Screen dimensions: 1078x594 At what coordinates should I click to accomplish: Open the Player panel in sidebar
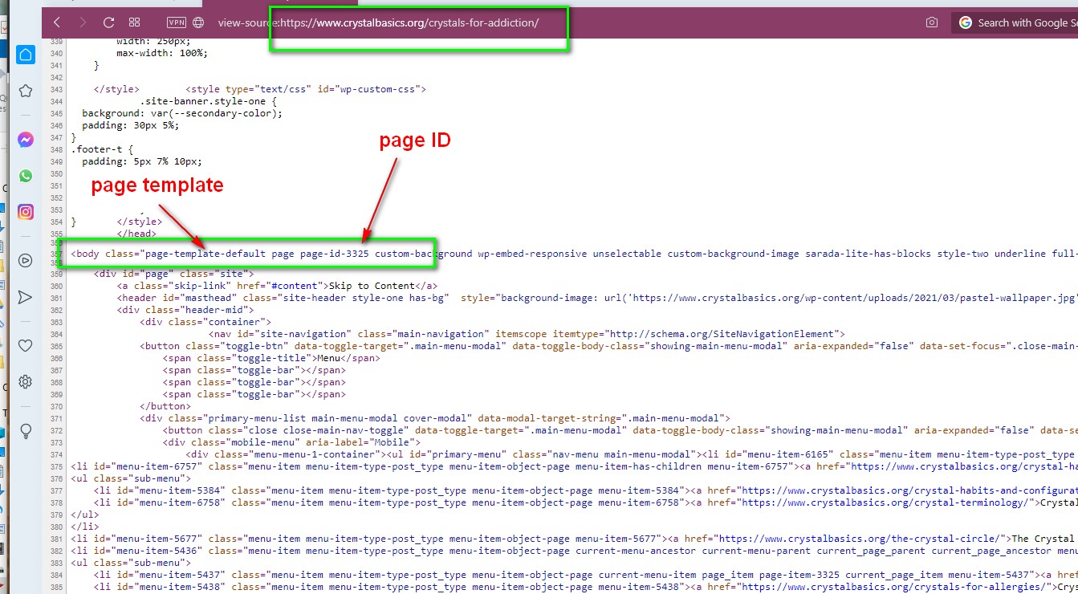[26, 260]
